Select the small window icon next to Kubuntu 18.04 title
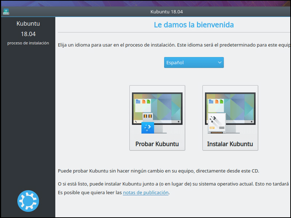The width and height of the screenshot is (291, 218). point(6,12)
